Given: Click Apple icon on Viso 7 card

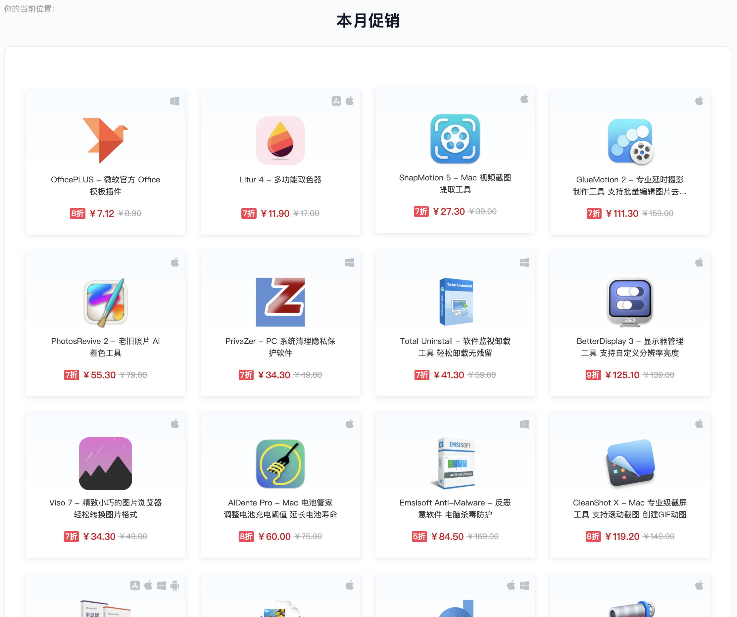Looking at the screenshot, I should 175,424.
